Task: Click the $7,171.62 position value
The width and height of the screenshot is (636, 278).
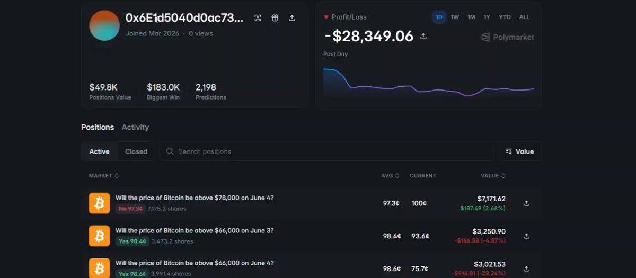Action: click(491, 199)
